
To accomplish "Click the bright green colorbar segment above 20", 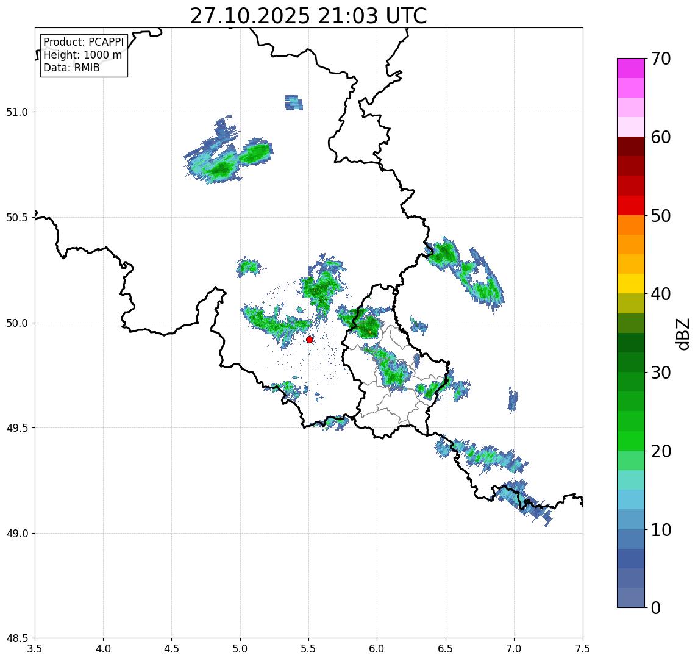I will click(631, 440).
